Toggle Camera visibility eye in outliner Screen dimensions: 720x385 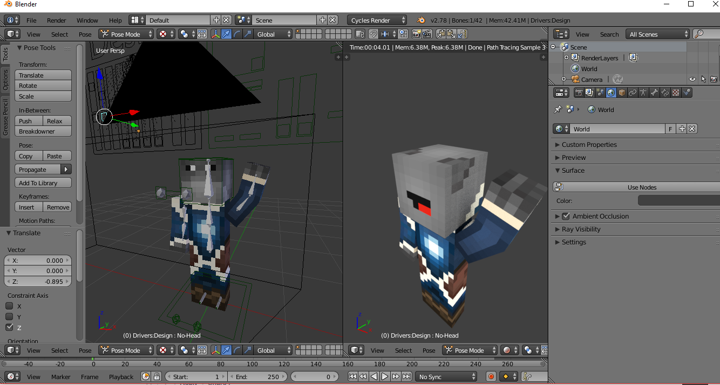coord(692,79)
